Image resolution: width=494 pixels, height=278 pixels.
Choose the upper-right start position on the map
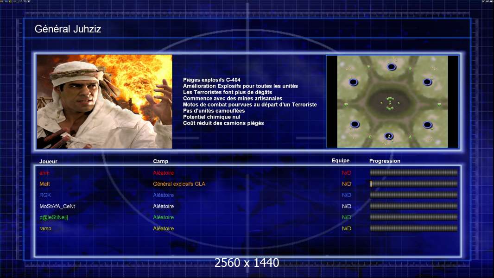[427, 82]
